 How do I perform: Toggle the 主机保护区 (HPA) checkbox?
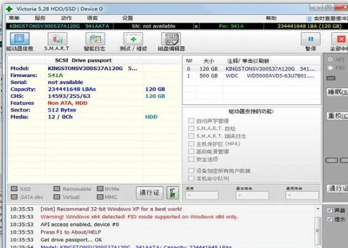click(191, 144)
